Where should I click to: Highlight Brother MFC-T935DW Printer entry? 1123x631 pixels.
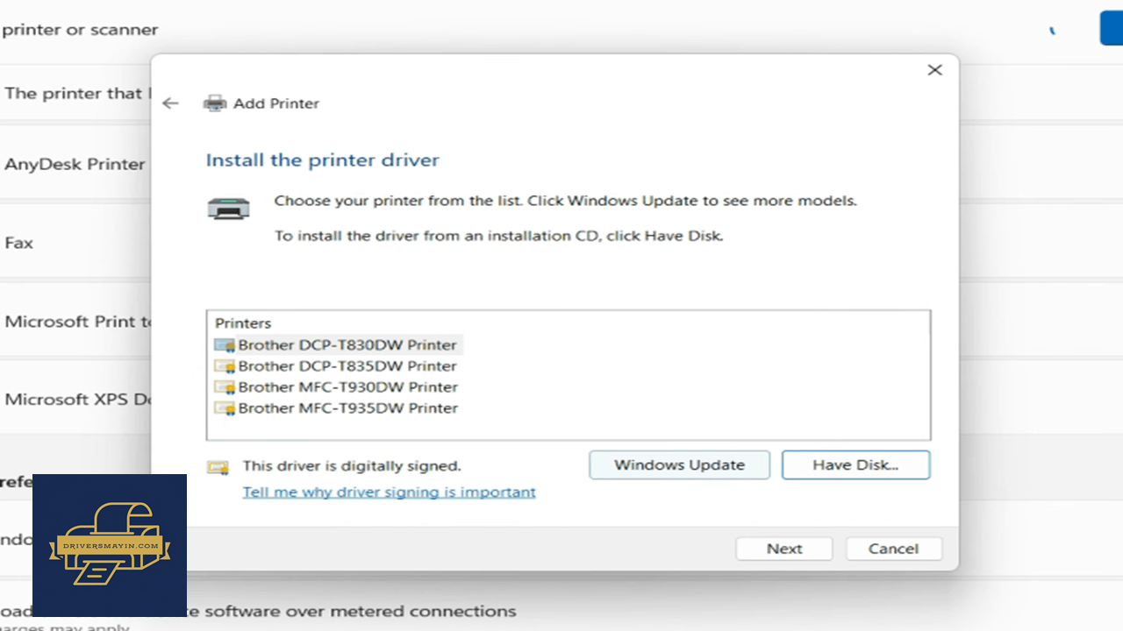click(x=336, y=408)
